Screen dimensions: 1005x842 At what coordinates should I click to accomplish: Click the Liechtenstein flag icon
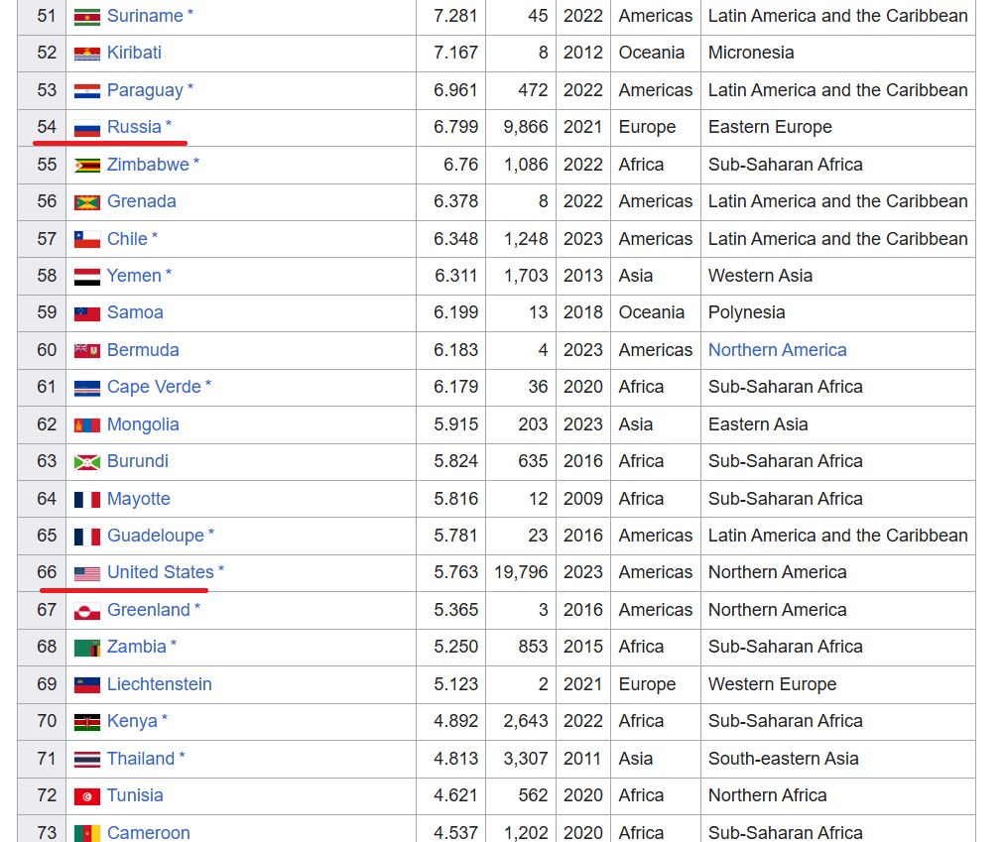(x=86, y=685)
